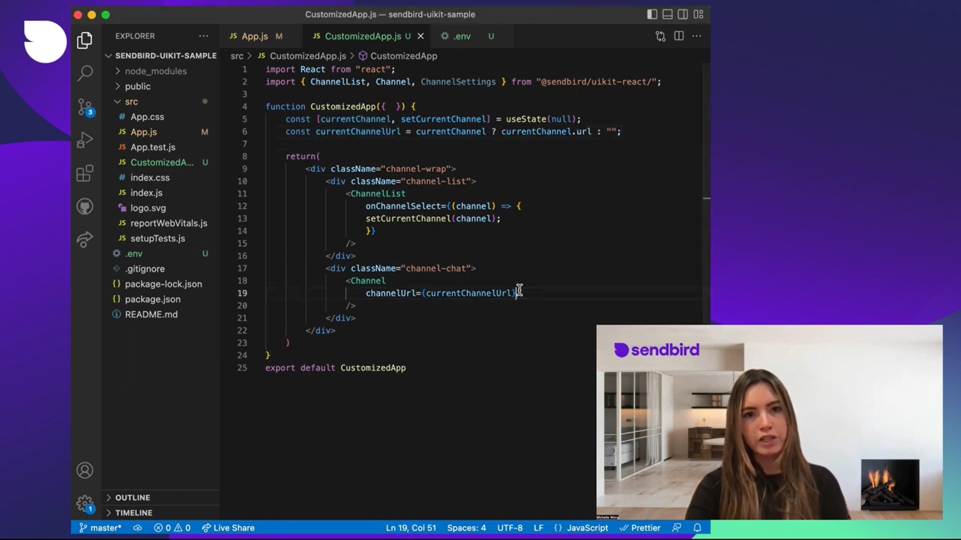
Task: Open the Run and Debug view
Action: pos(85,140)
